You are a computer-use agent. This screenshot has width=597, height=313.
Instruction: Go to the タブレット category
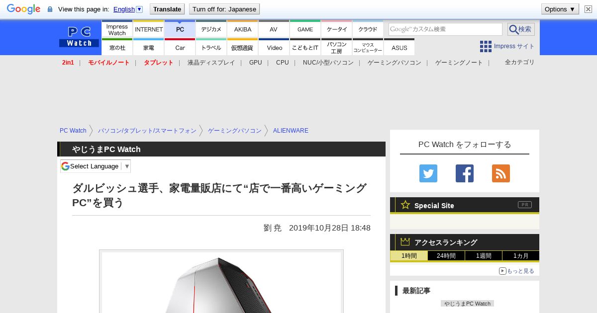[159, 63]
